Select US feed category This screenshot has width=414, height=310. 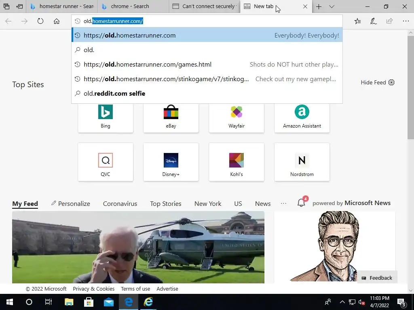point(238,204)
